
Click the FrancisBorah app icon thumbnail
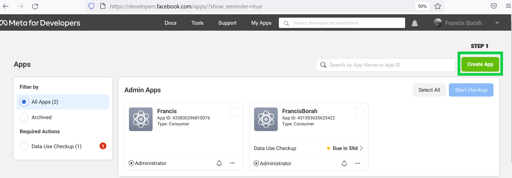click(266, 119)
